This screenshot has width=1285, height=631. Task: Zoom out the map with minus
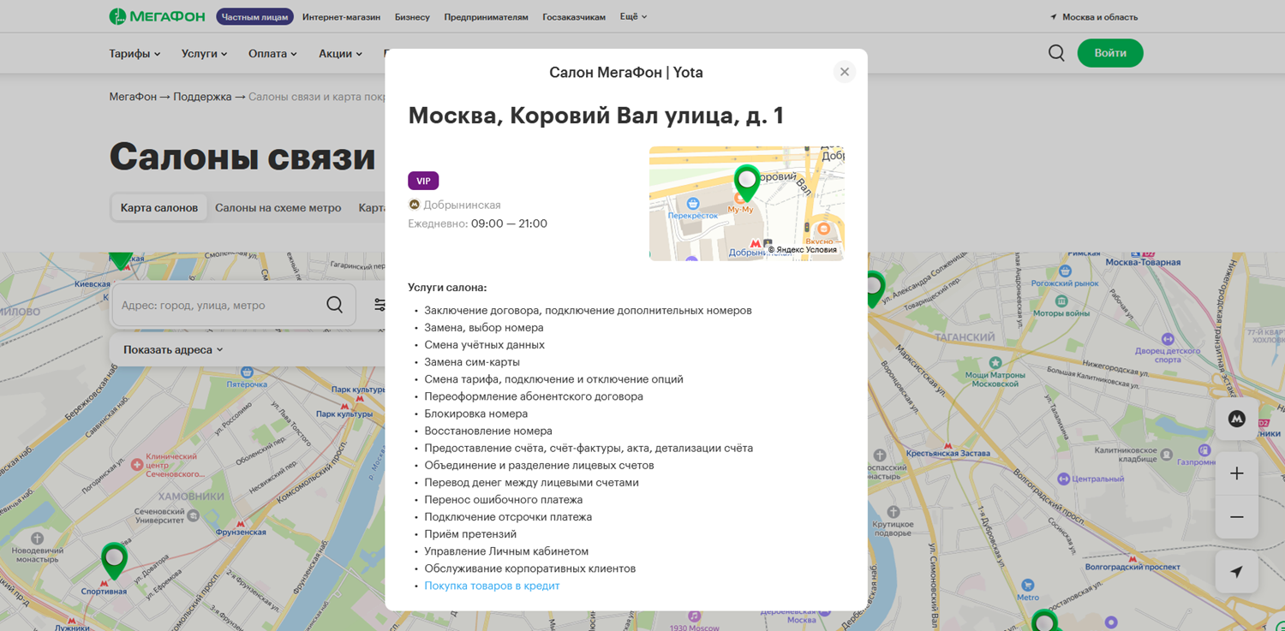[x=1236, y=517]
